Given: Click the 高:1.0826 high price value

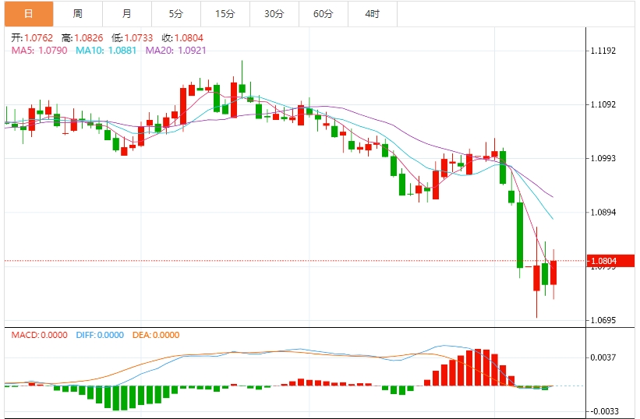Looking at the screenshot, I should (x=83, y=38).
